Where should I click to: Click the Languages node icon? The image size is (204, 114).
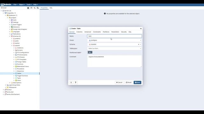point(12,32)
